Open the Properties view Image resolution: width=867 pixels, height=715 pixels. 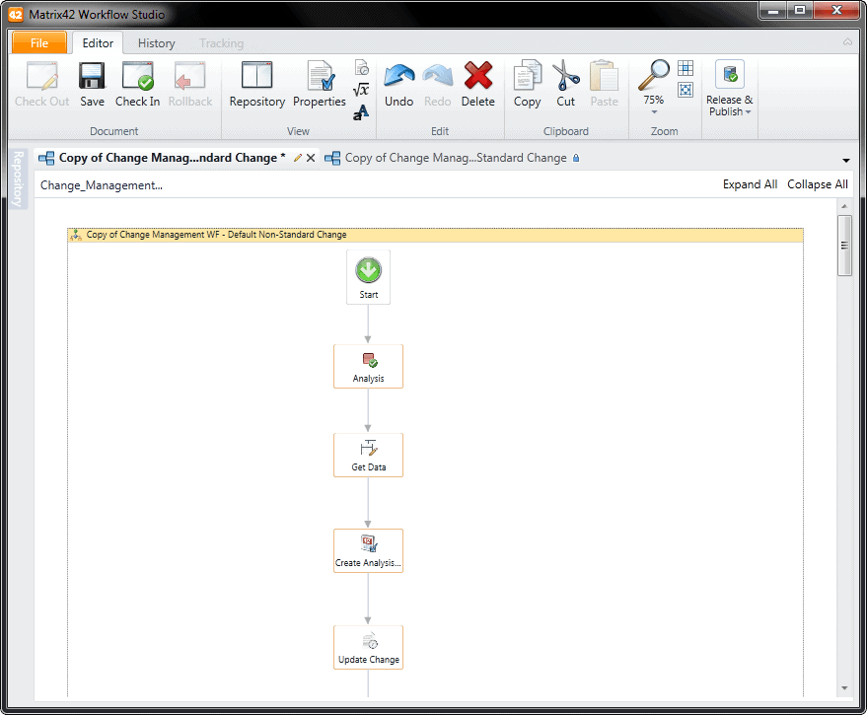coord(320,84)
